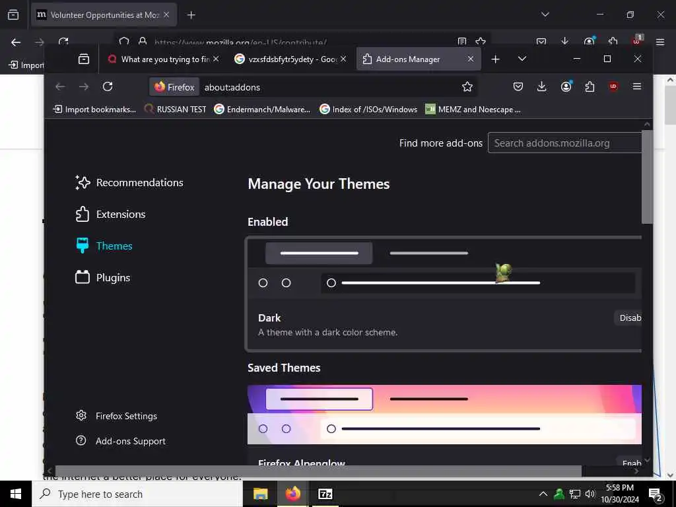Open Recommendations in add-ons sidebar
The height and width of the screenshot is (507, 676).
[129, 182]
